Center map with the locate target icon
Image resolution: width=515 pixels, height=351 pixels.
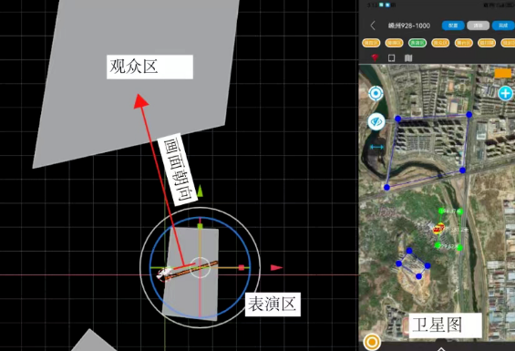376,94
